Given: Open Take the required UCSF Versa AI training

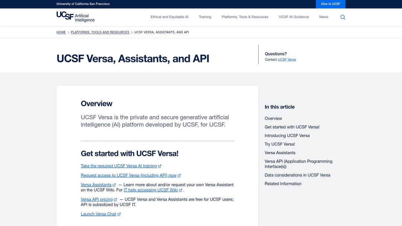Looking at the screenshot, I should (x=119, y=166).
